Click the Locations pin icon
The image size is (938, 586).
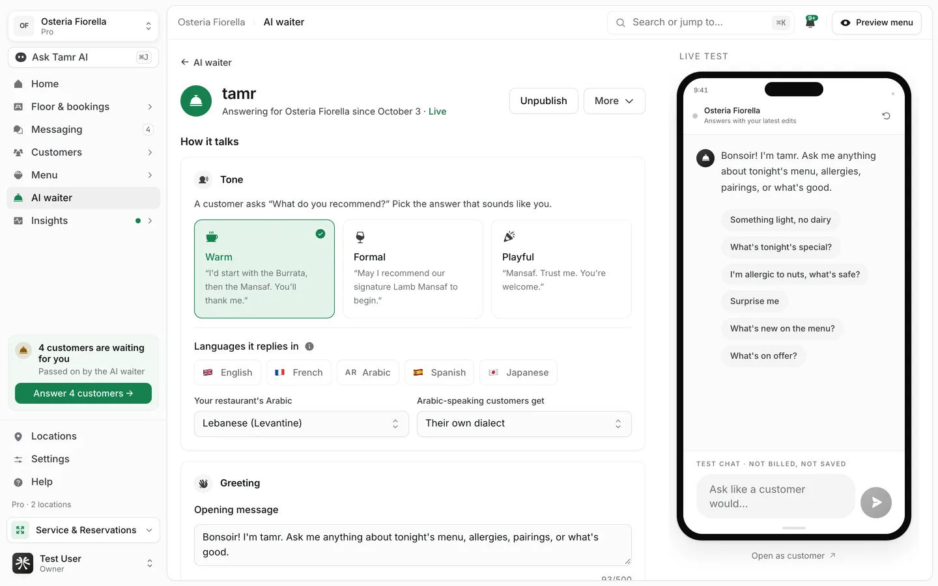coord(18,436)
